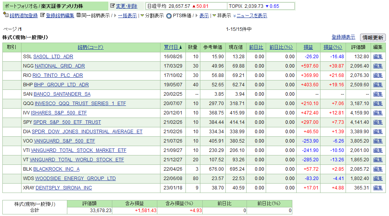Open BHP_GROUP_LTD_ADR stock link
The image size is (389, 216).
[61, 85]
